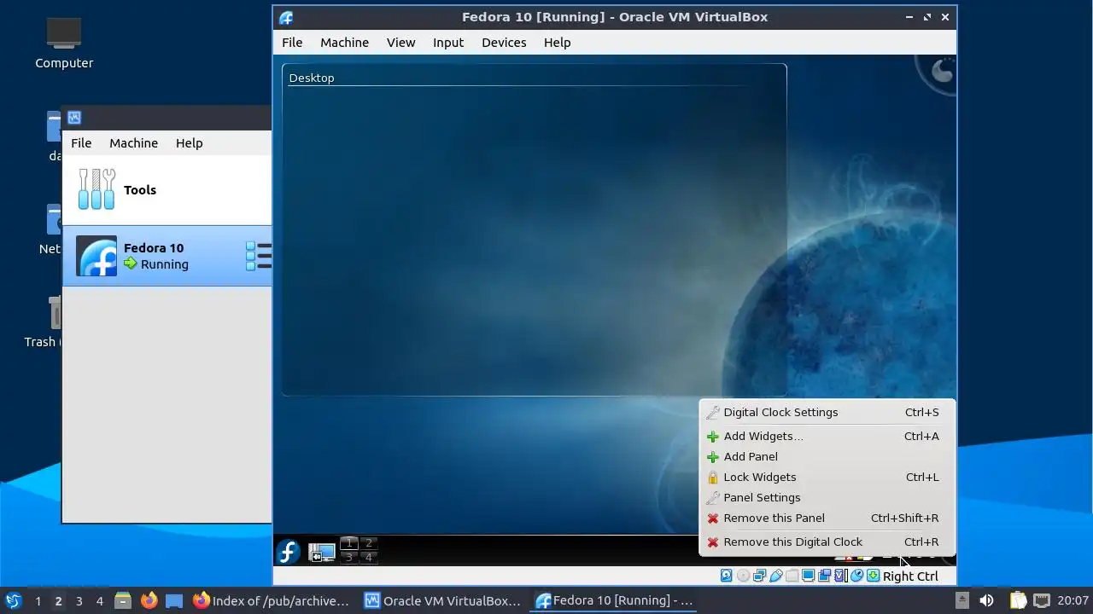This screenshot has width=1093, height=614.
Task: Click the Plasma toolbox cashew in guest corner
Action: [939, 72]
